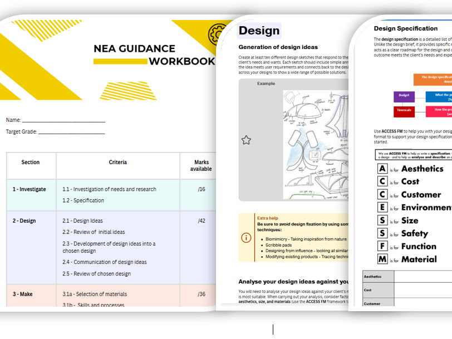Expand the Timescale box in the flowchart

point(404,111)
